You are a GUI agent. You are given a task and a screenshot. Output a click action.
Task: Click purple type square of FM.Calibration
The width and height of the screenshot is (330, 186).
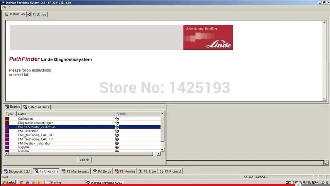(x=7, y=131)
